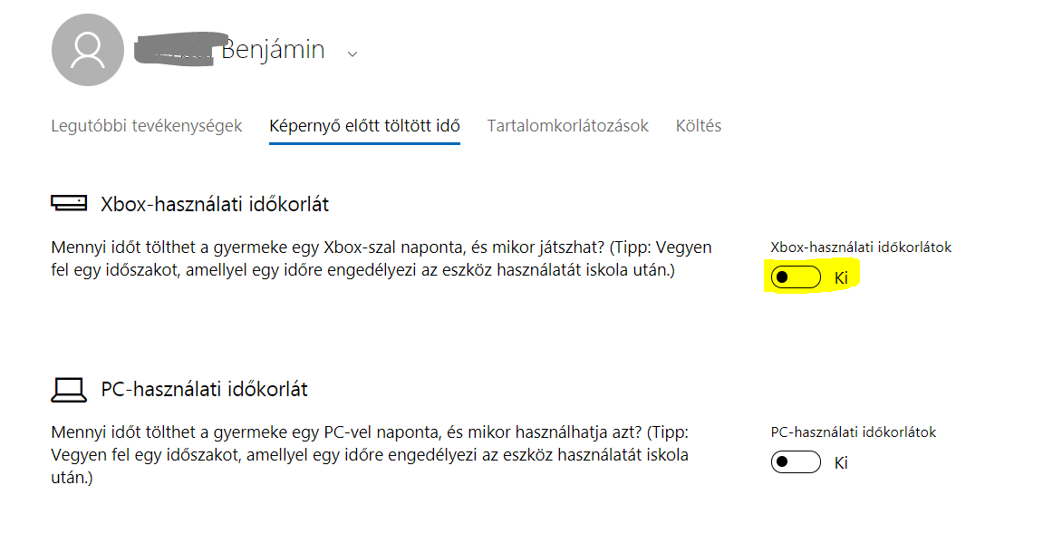The width and height of the screenshot is (1043, 553).
Task: Click the PC-használati időkorlát section heading
Action: [x=204, y=390]
